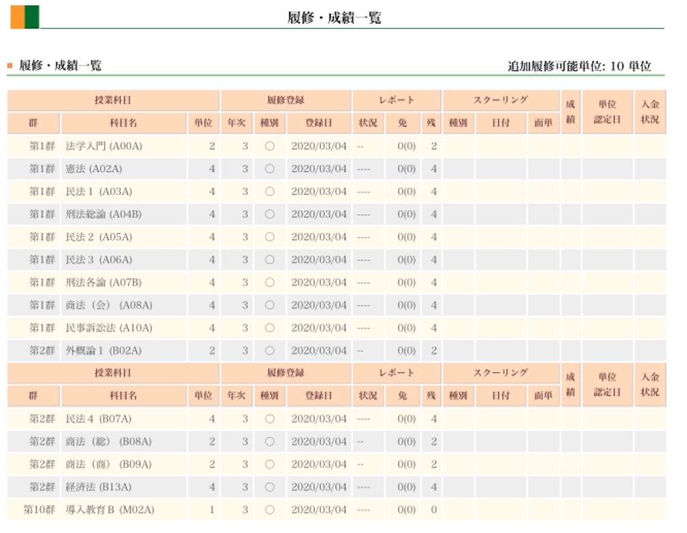Click the 商法（会） (A08A) course name
The height and width of the screenshot is (533, 687).
click(x=109, y=306)
